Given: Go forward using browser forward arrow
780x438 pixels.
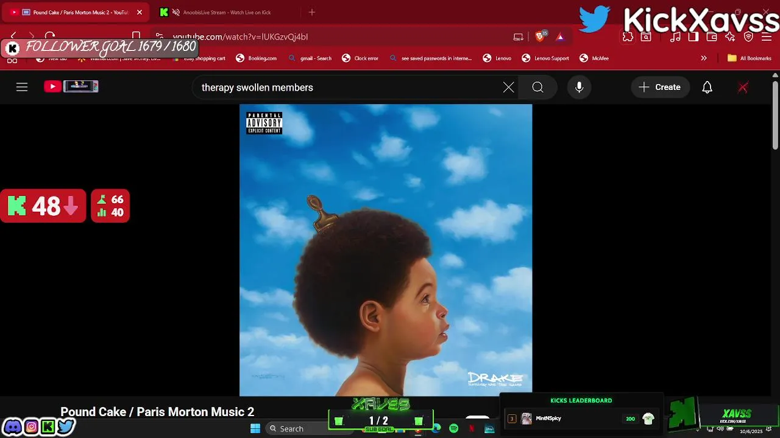Looking at the screenshot, I should [32, 36].
